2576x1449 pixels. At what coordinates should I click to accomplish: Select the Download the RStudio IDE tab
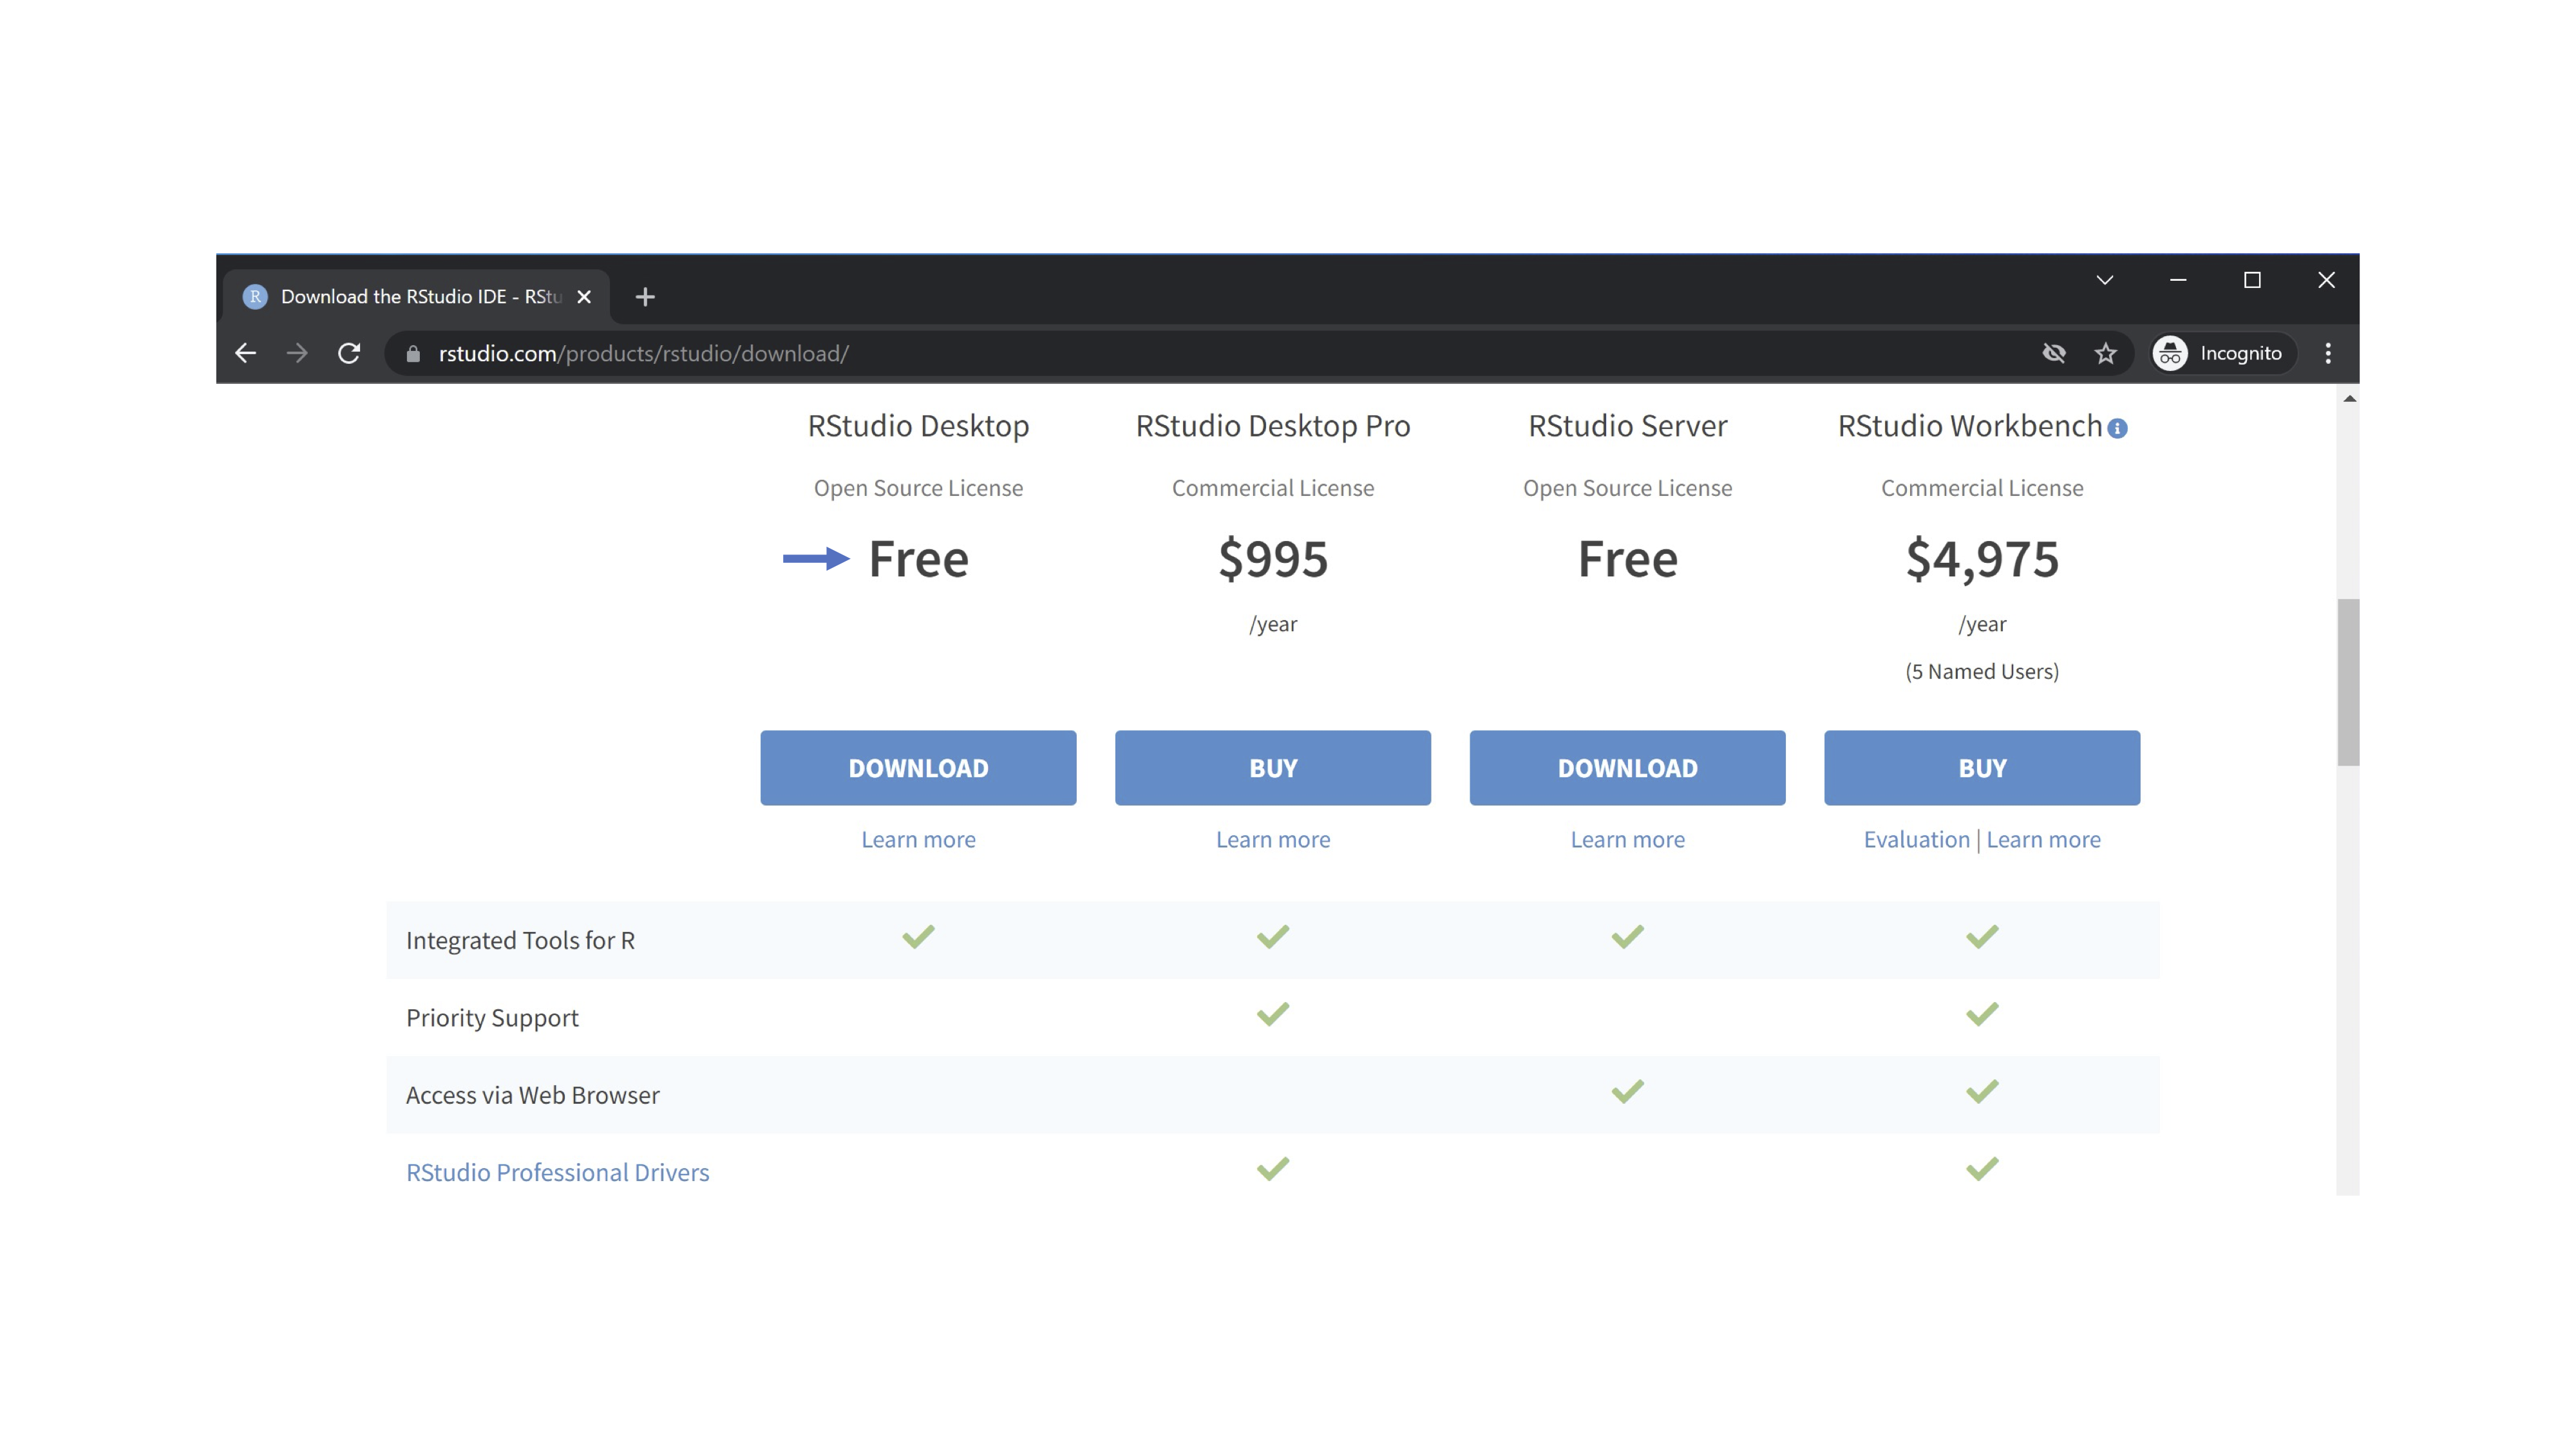tap(420, 297)
